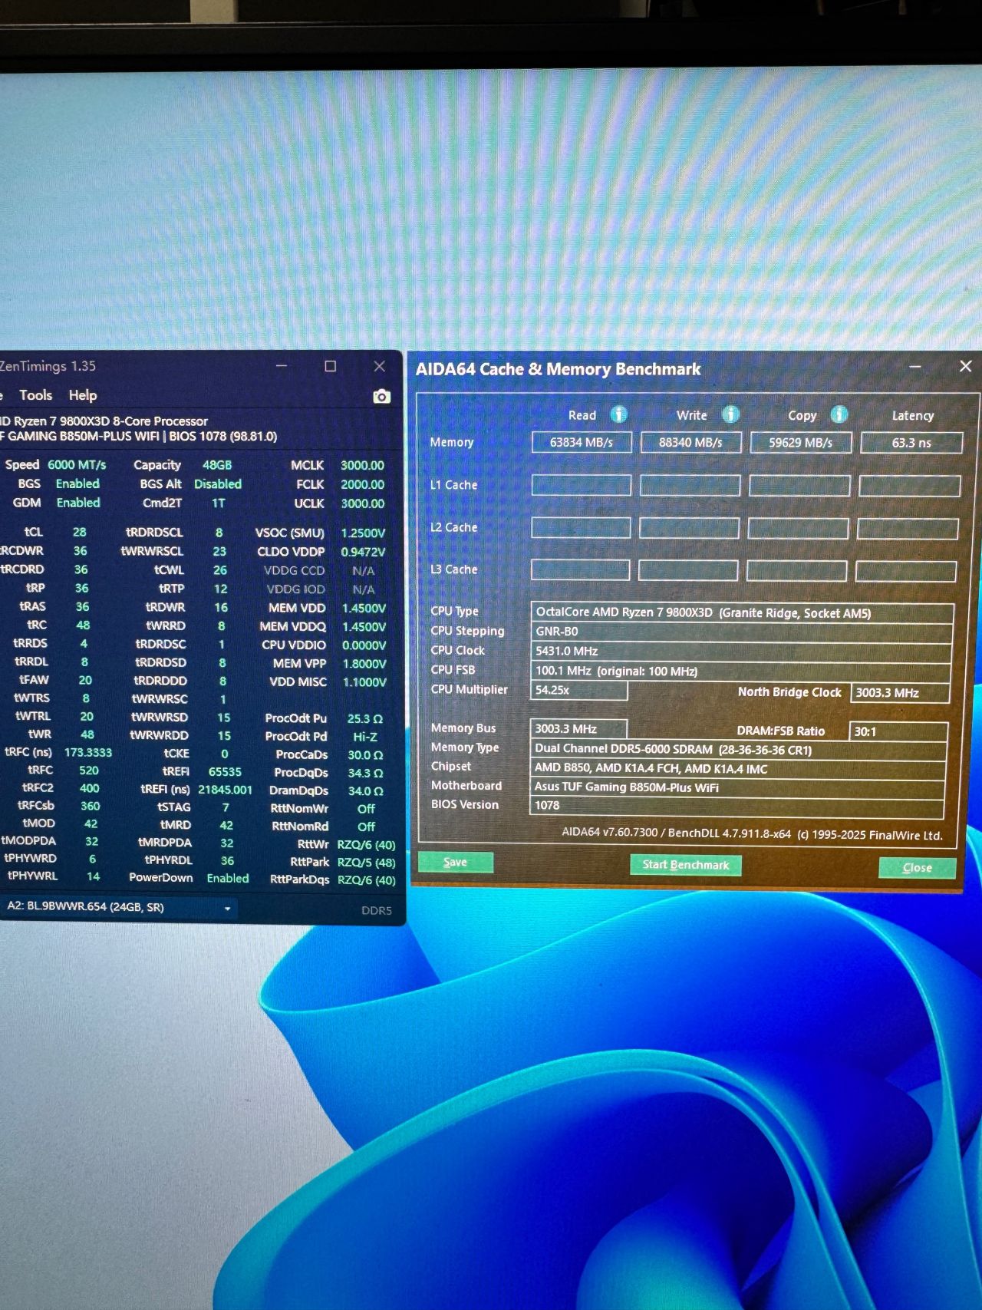Open the Tools menu in ZenTimings
982x1310 pixels.
click(x=36, y=395)
